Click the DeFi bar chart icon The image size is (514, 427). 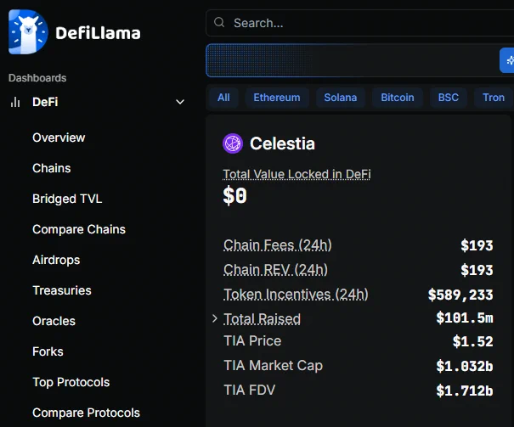point(15,102)
